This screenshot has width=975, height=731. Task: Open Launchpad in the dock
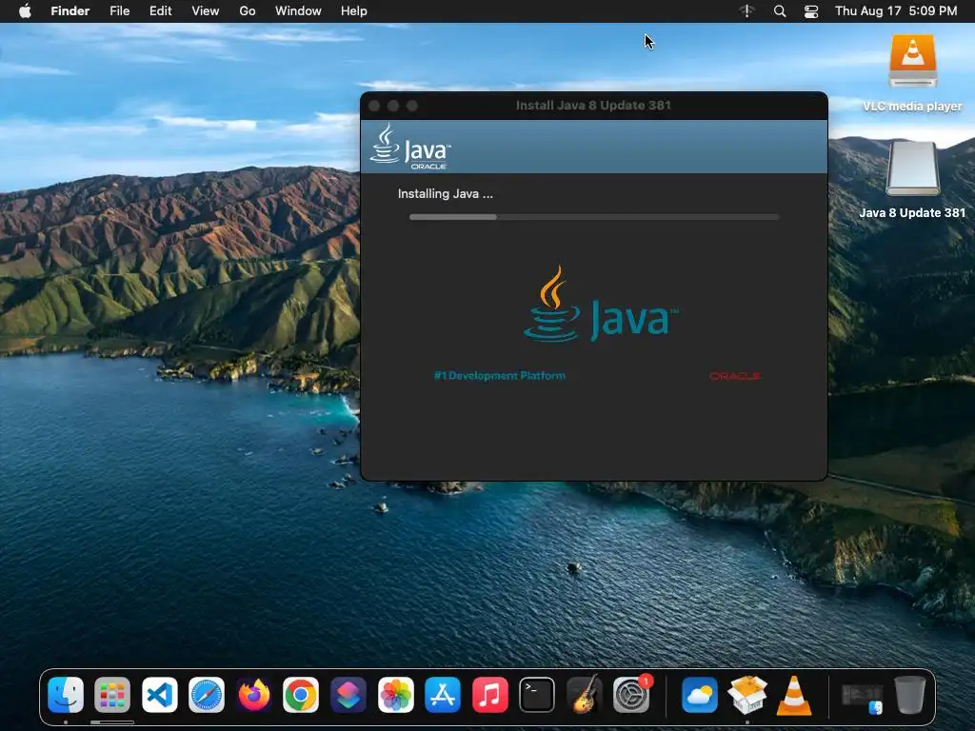coord(112,695)
